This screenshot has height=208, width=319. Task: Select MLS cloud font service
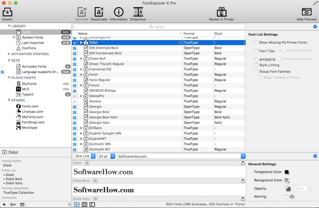click(x=26, y=89)
